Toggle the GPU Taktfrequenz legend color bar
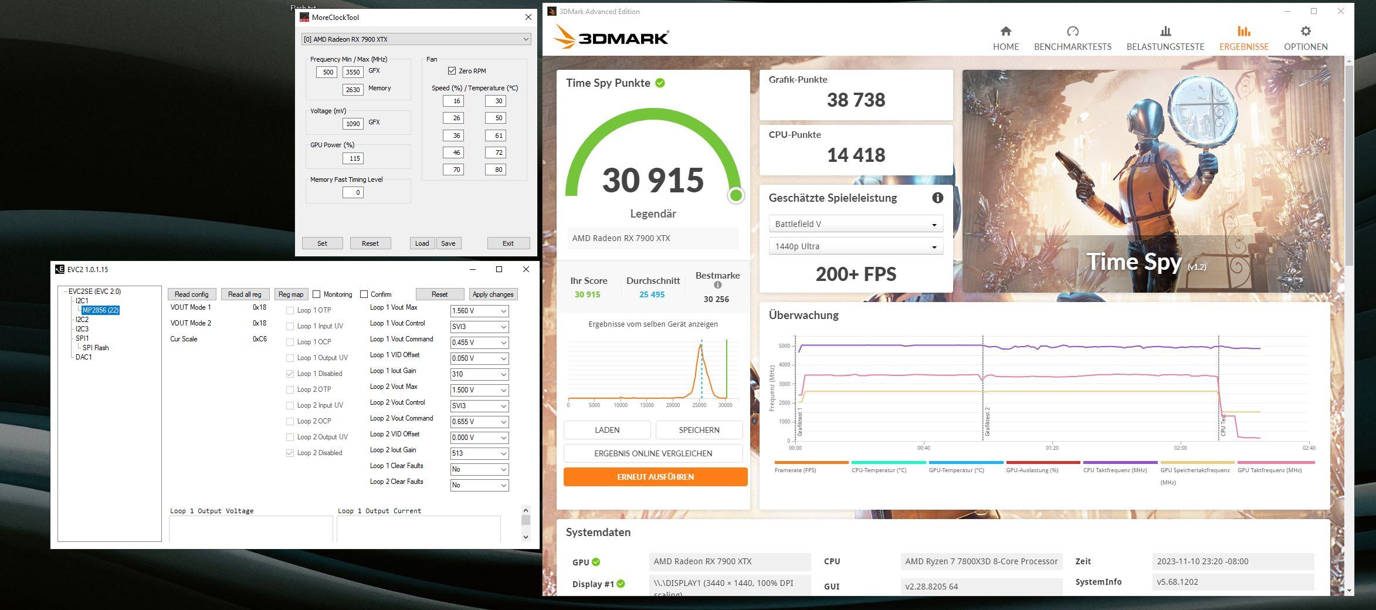The image size is (1376, 610). coord(1276,462)
